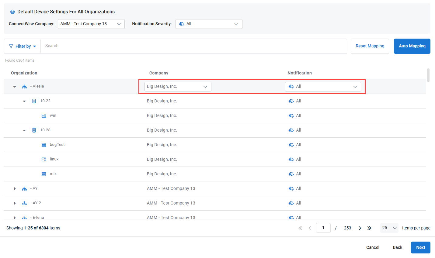Click the organization icon beside AY 2
This screenshot has width=435, height=258.
pos(24,203)
